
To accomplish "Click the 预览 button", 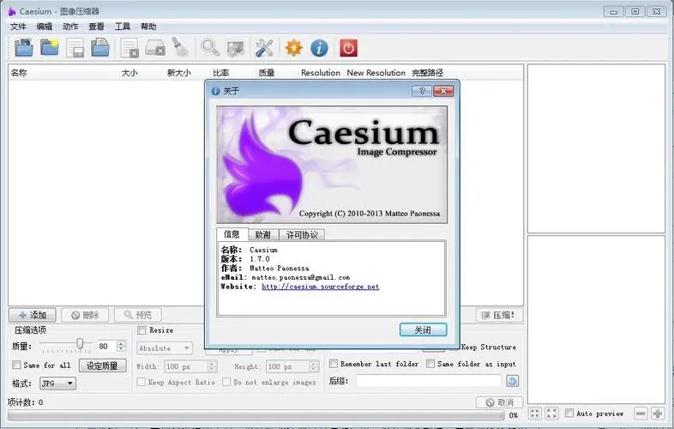I will pyautogui.click(x=137, y=315).
